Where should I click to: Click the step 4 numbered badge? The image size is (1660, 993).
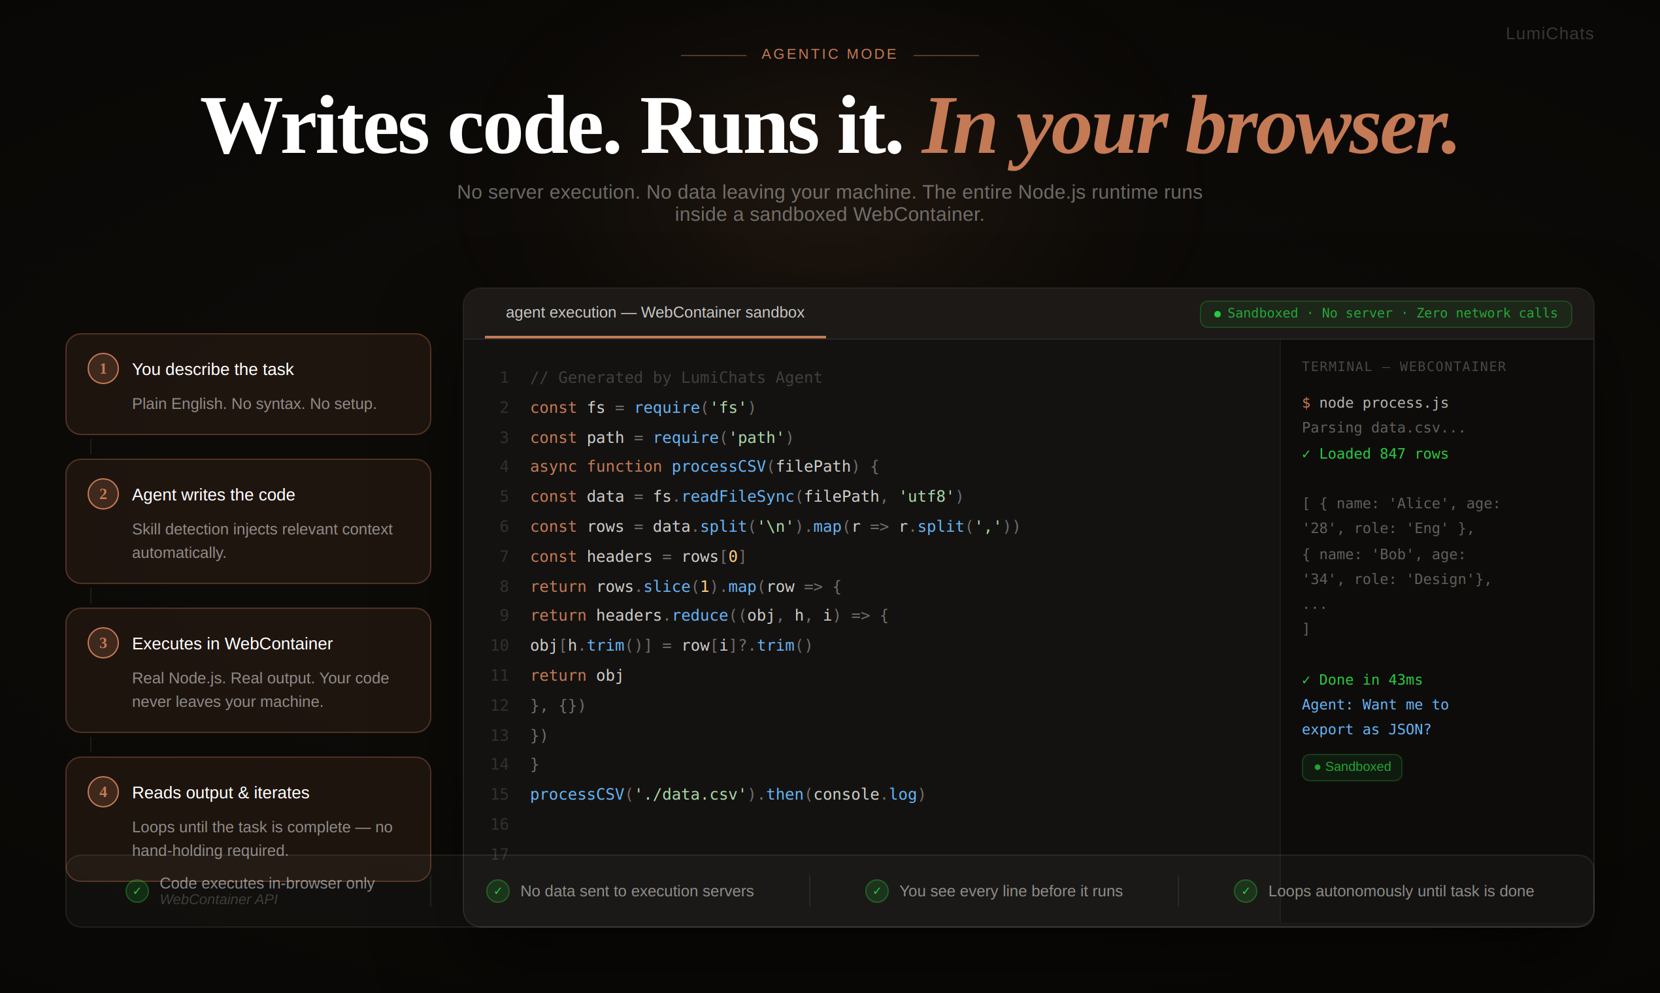(x=103, y=792)
